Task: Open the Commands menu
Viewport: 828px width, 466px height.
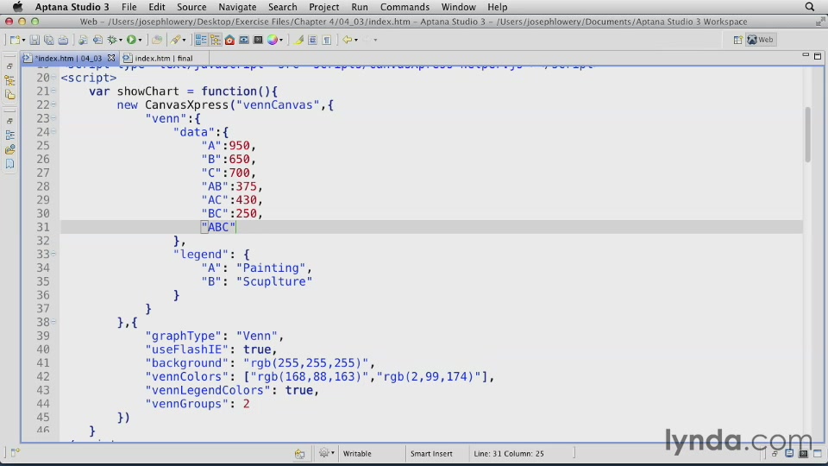Action: pyautogui.click(x=405, y=7)
